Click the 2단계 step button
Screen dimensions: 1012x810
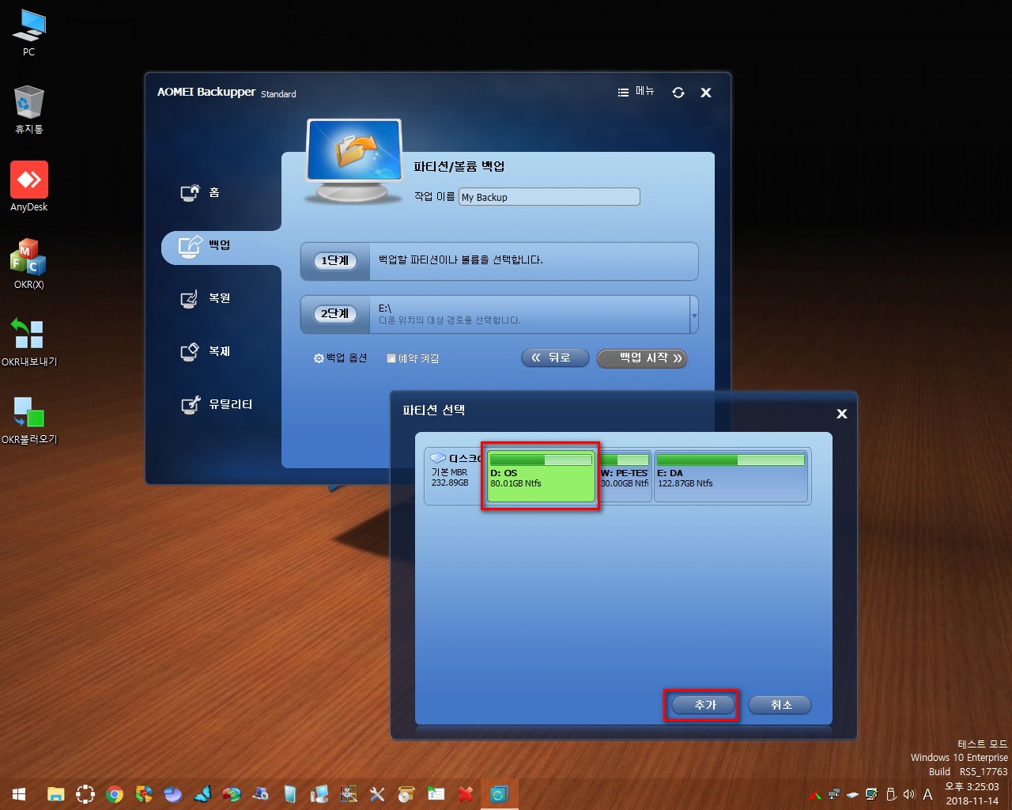(335, 313)
